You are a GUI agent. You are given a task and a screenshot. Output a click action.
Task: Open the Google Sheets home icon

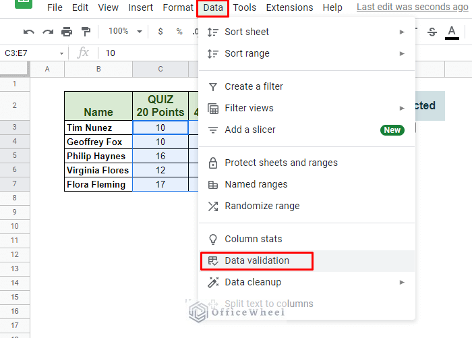pos(24,3)
